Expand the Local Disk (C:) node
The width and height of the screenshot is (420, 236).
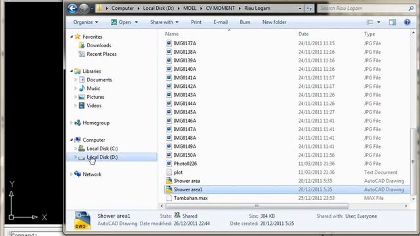(x=75, y=149)
